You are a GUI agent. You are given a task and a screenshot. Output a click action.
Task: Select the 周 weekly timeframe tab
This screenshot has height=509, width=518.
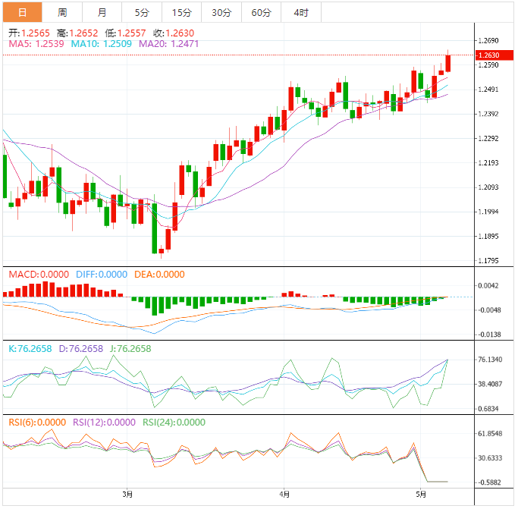click(x=62, y=12)
